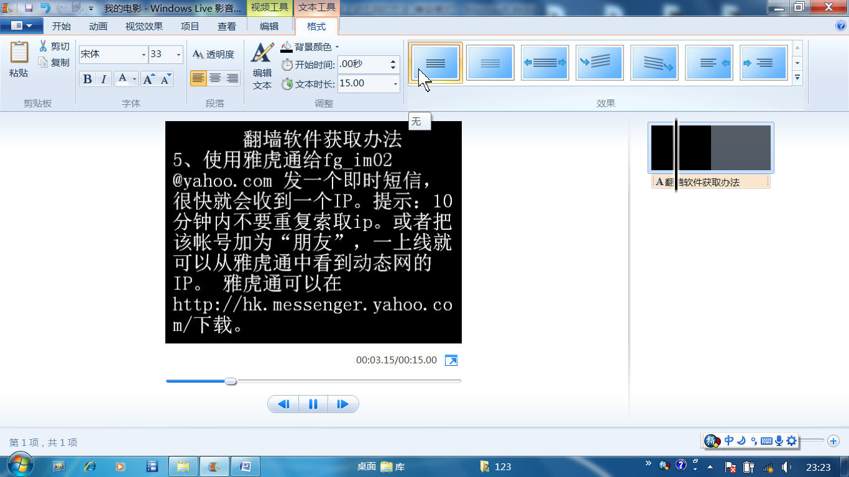Toggle bold text formatting
The width and height of the screenshot is (849, 477).
tap(87, 79)
